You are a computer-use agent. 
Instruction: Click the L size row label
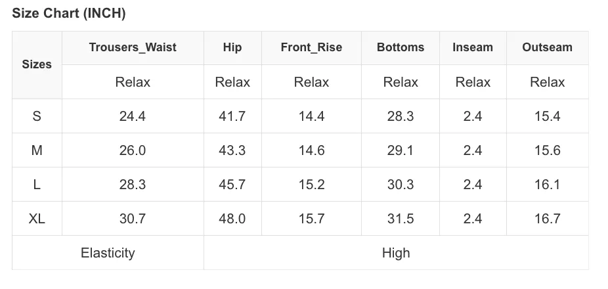click(x=37, y=185)
